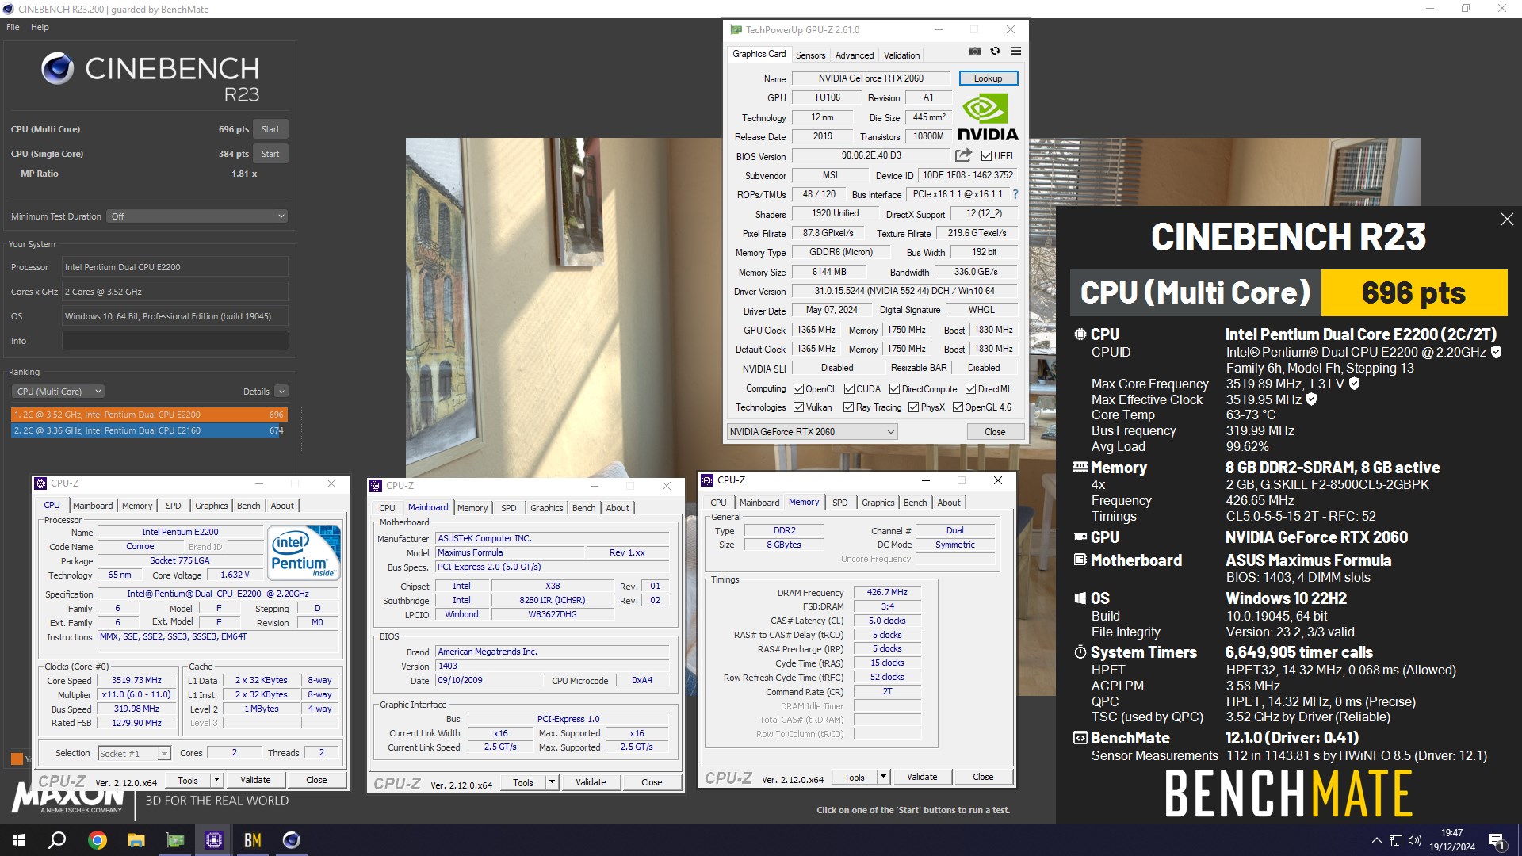Click the Bus Interface question mark icon
Image resolution: width=1522 pixels, height=856 pixels.
tap(1015, 194)
